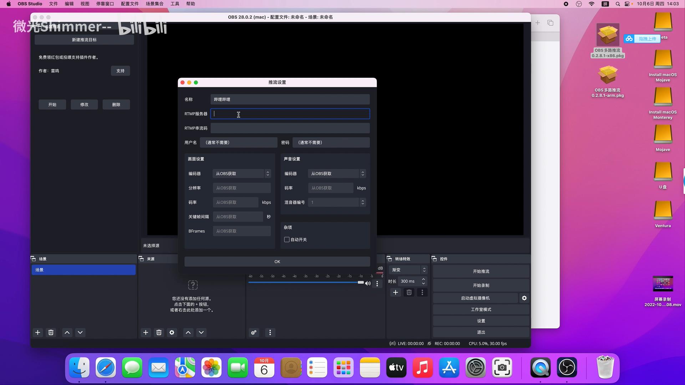Click the 关键帧间隔 field
The width and height of the screenshot is (685, 385).
tap(238, 217)
